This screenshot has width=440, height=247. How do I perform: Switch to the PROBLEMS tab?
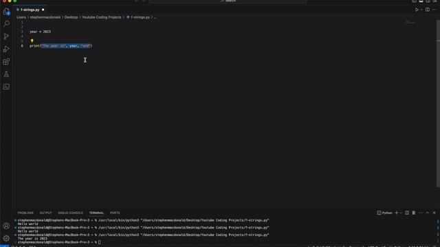point(25,213)
